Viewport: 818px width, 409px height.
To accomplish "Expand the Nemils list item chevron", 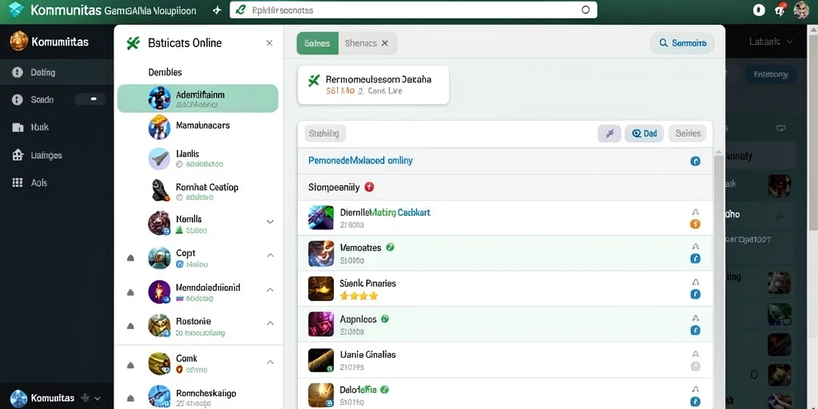I will pyautogui.click(x=270, y=222).
